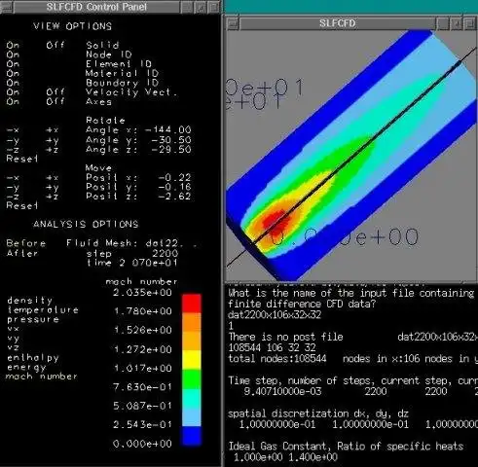Reset the rotation angles below Angle z
The height and width of the screenshot is (467, 478).
tap(21, 159)
